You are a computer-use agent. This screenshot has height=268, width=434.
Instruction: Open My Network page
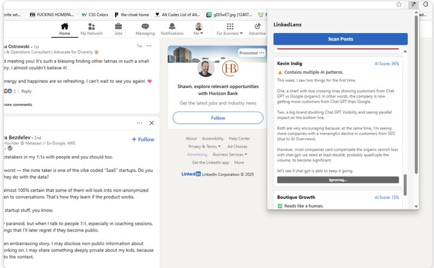click(x=91, y=29)
